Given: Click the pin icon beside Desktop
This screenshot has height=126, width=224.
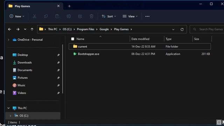Looking at the screenshot, I should pyautogui.click(x=58, y=55).
